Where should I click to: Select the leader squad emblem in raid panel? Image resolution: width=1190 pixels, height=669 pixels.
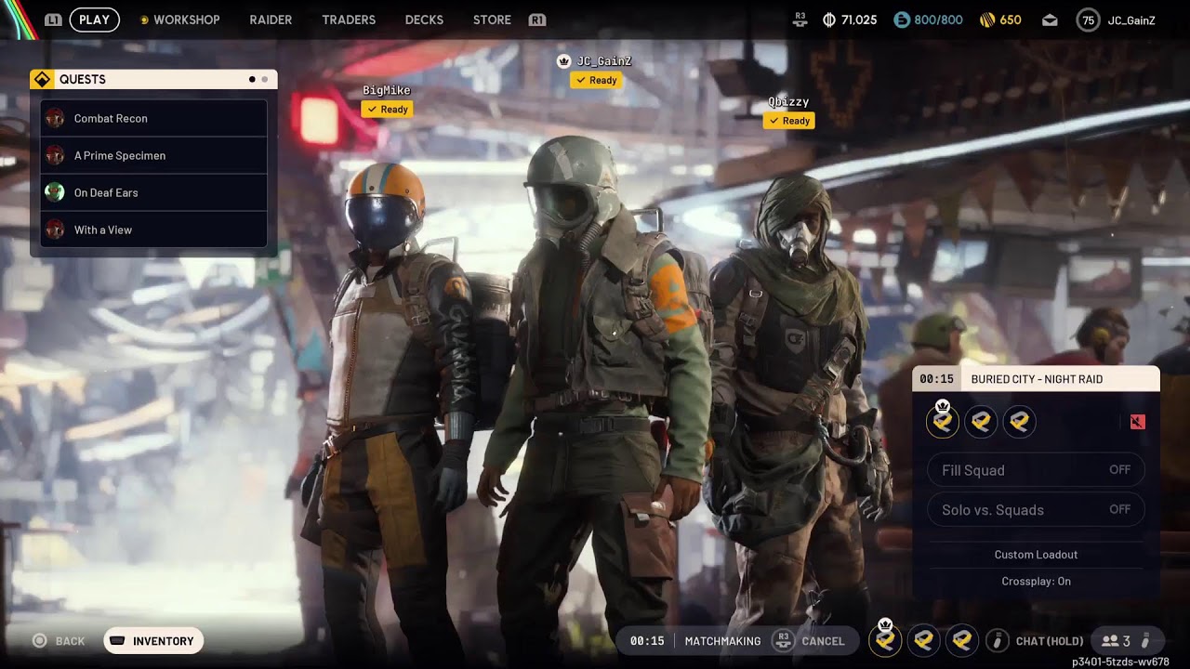click(x=943, y=422)
